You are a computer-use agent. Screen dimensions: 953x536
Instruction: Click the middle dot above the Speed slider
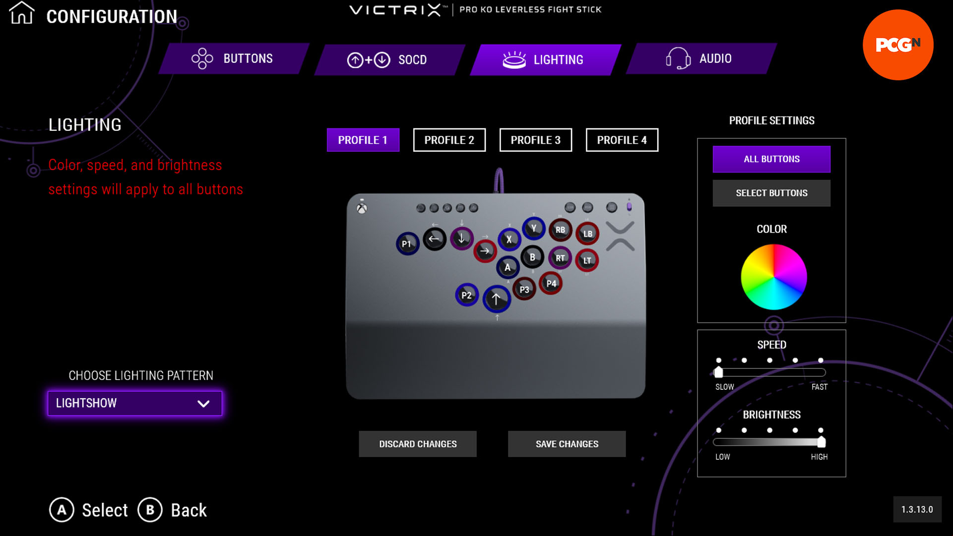[769, 360]
